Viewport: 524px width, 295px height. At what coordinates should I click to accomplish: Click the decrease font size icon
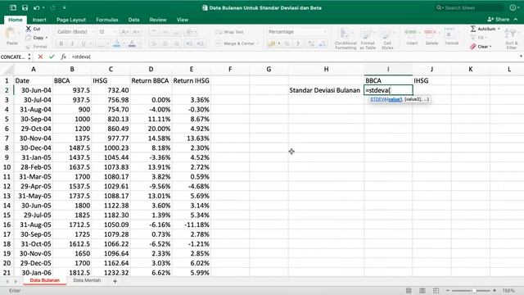136,32
